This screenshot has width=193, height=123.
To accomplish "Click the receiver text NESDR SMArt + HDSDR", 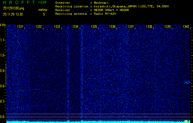I will pos(111,10).
